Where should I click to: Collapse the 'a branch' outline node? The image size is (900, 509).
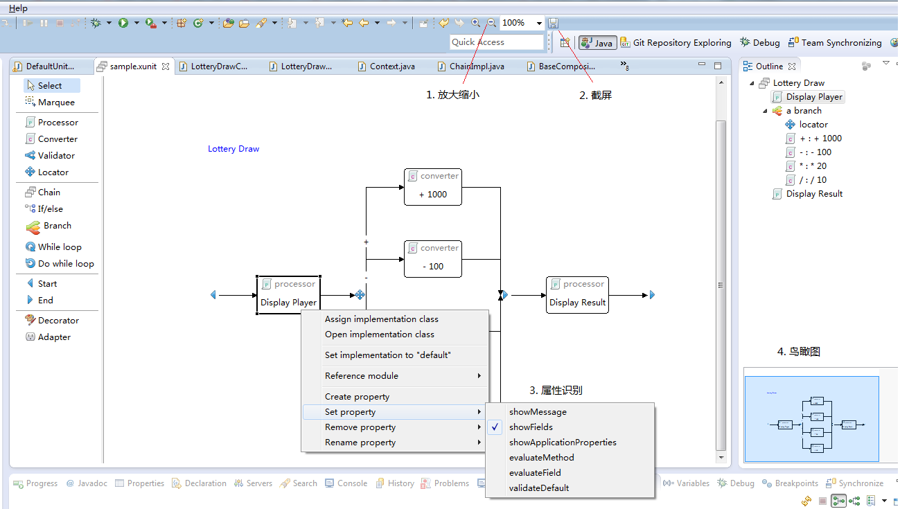coord(765,111)
